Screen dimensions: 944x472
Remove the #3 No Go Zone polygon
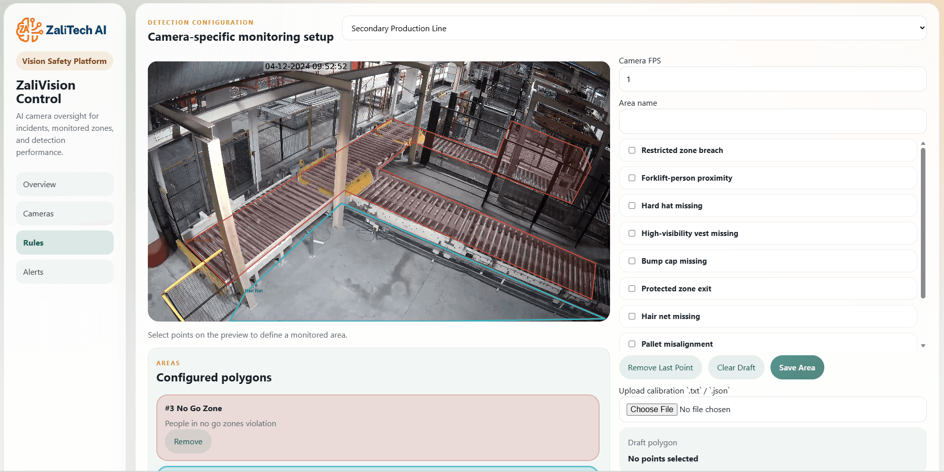[188, 441]
